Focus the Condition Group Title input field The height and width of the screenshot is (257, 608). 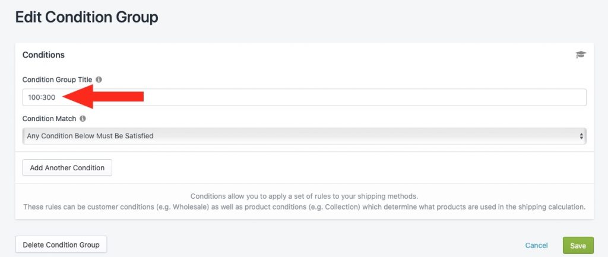[305, 97]
